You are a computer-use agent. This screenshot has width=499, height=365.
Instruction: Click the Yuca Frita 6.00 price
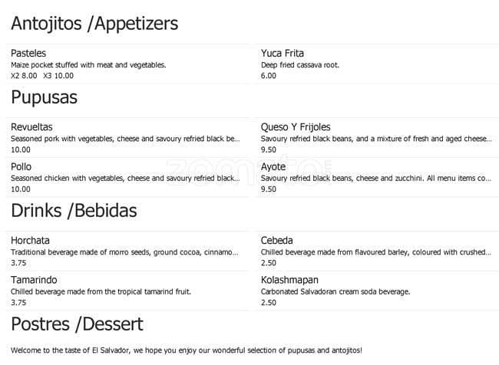coord(268,76)
